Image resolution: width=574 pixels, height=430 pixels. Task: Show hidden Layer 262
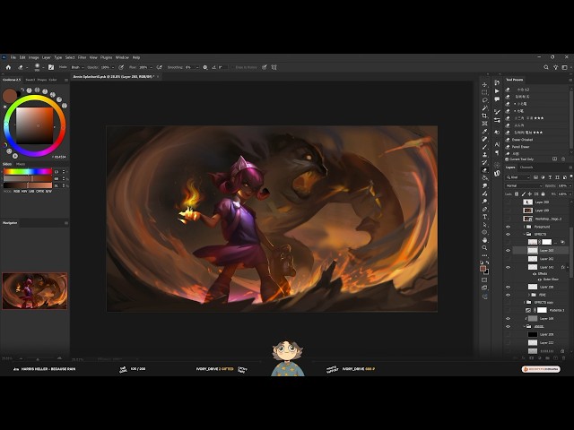[508, 259]
